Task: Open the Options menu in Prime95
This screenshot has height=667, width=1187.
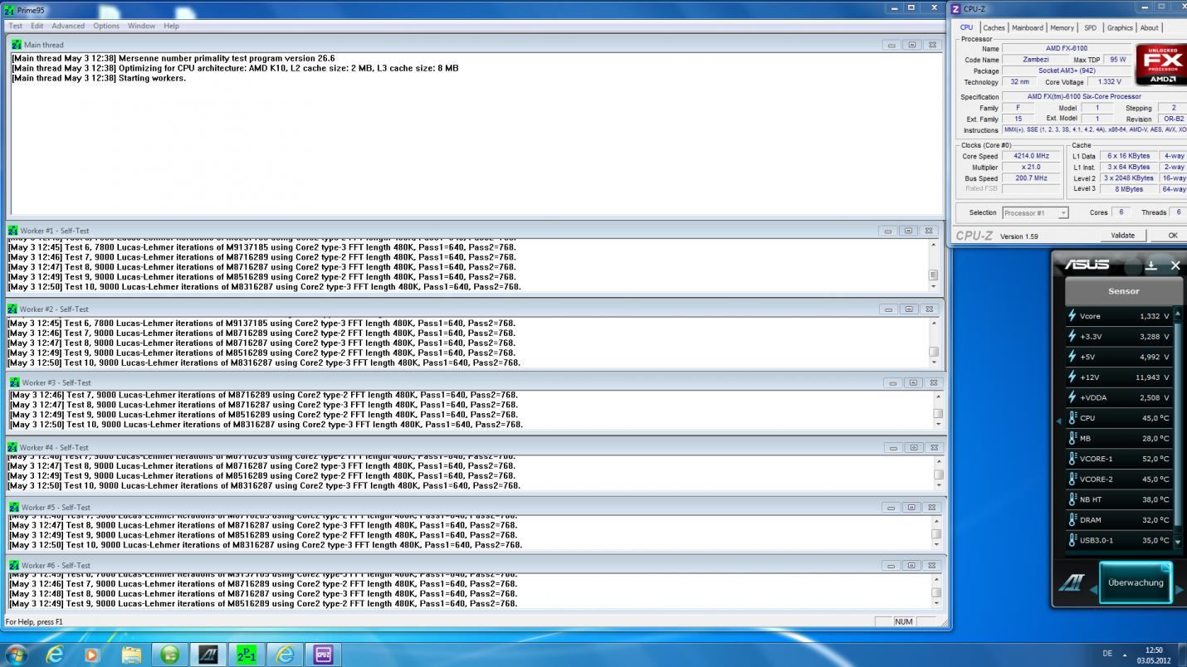Action: [x=106, y=26]
